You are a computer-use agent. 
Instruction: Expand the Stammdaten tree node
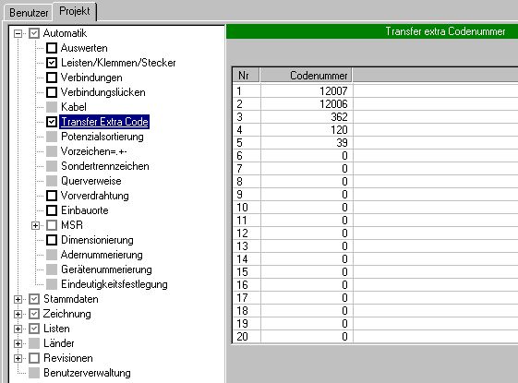click(18, 299)
